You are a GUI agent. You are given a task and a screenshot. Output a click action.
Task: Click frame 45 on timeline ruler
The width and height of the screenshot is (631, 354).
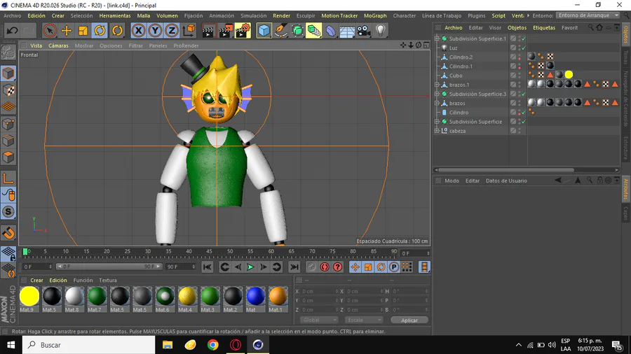click(x=209, y=252)
